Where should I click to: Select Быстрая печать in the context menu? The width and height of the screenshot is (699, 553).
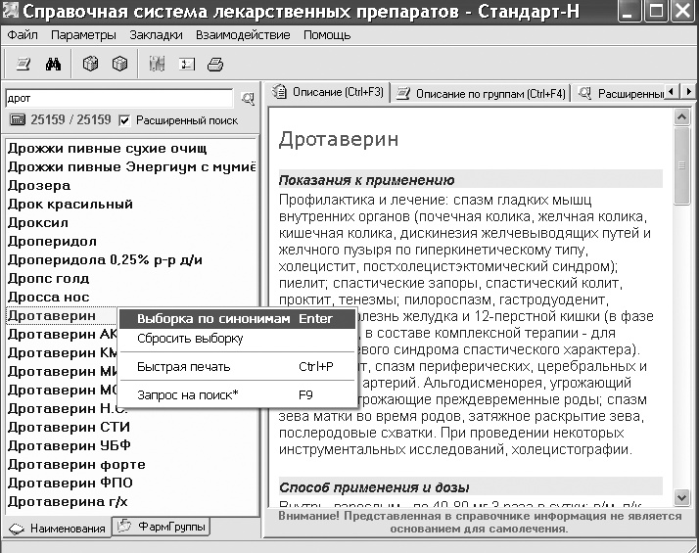coord(183,367)
